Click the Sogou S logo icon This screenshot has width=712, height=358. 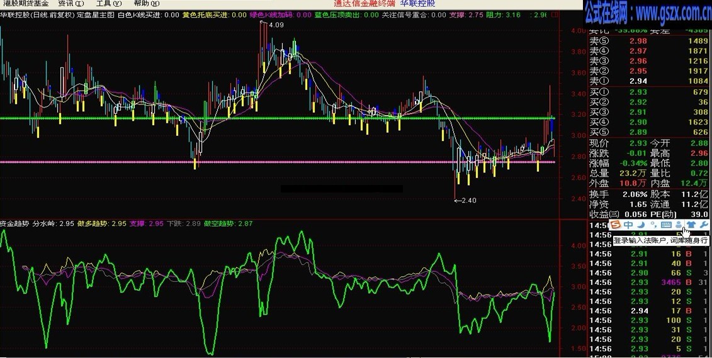tap(615, 225)
